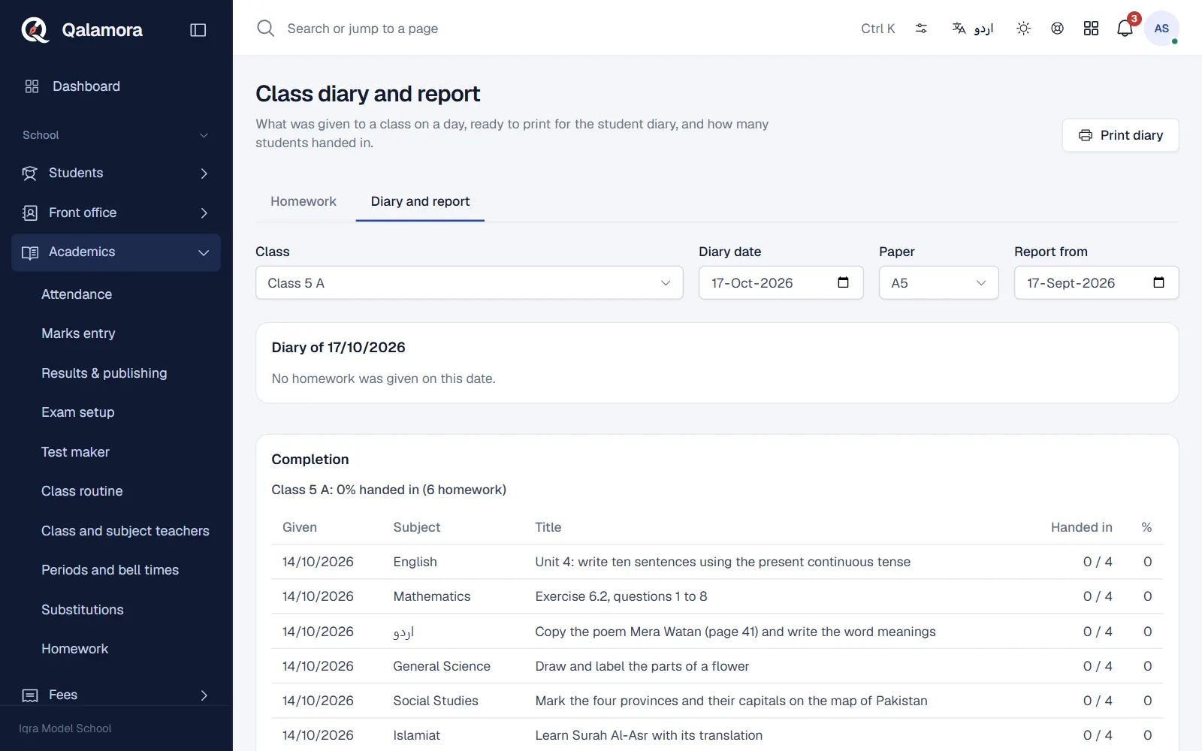Click the Dashboard grid icon
This screenshot has height=751, width=1202.
click(32, 86)
